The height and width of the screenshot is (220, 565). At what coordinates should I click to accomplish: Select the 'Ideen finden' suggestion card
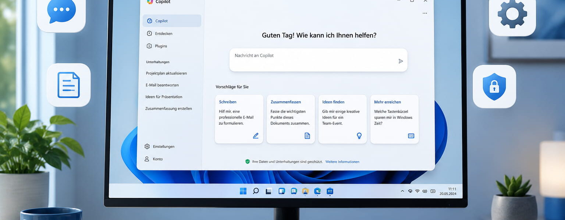point(342,119)
